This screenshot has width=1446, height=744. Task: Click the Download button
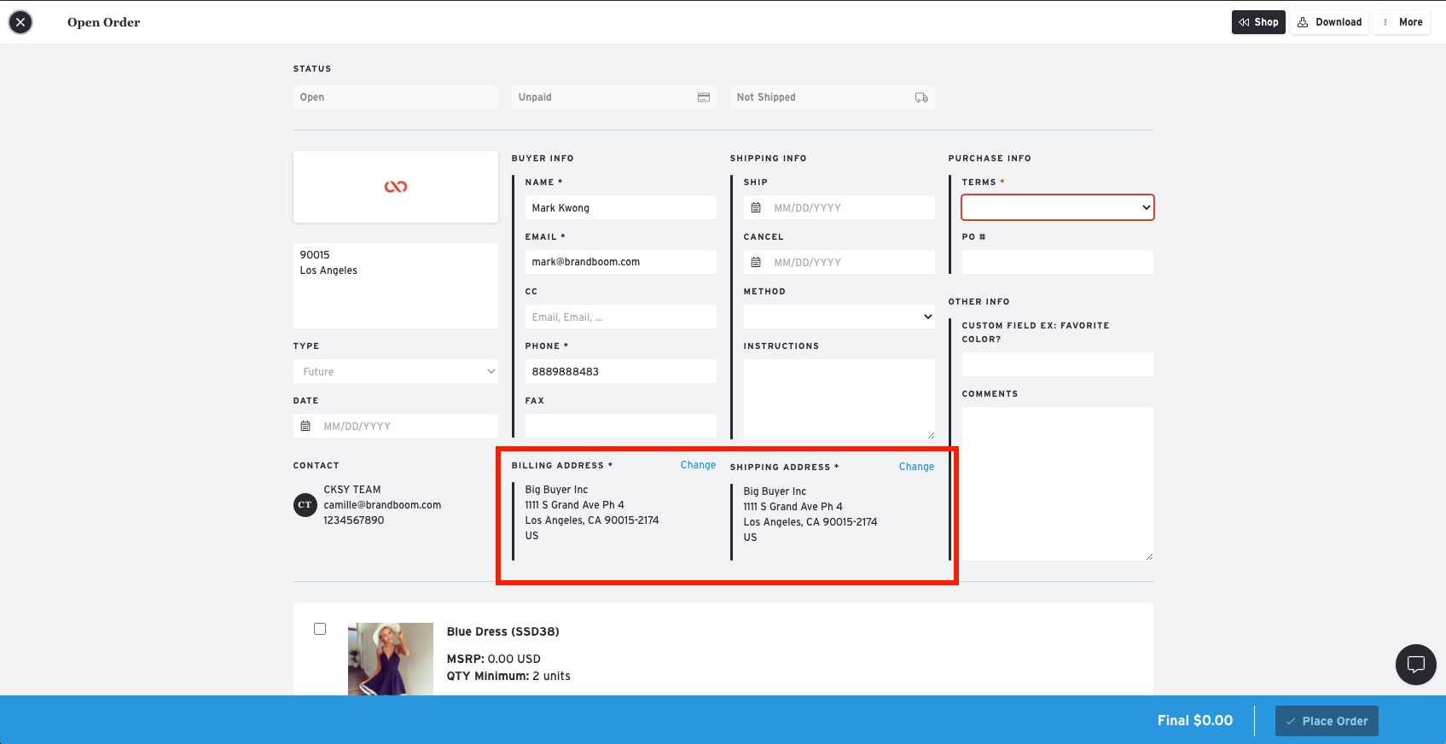[1328, 22]
